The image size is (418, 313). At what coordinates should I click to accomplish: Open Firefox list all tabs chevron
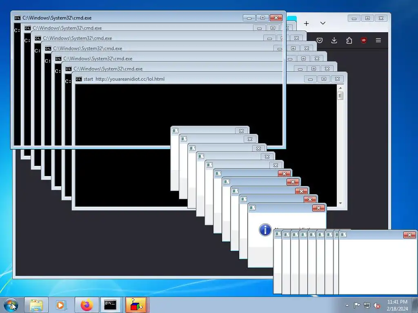(x=322, y=23)
